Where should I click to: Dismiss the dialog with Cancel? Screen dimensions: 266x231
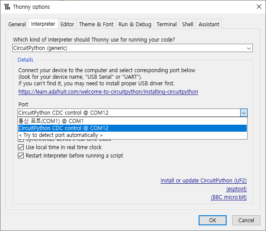(246, 220)
